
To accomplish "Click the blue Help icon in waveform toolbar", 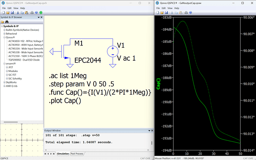I will [x=191, y=13].
